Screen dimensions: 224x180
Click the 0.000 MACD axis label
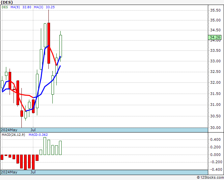tap(215, 155)
